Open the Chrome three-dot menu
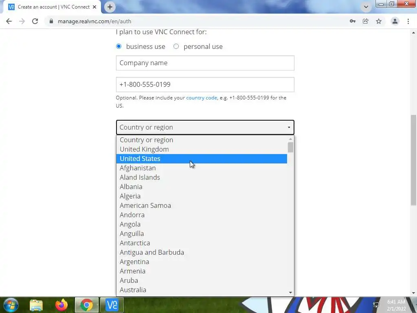The height and width of the screenshot is (313, 417). 408,21
